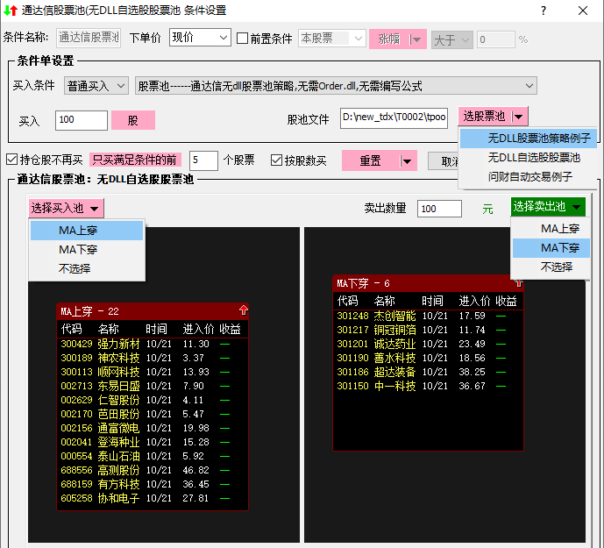Screen dimensions: 604x548
Task: Click the red-green arrow app icon in title bar
Action: click(x=11, y=11)
